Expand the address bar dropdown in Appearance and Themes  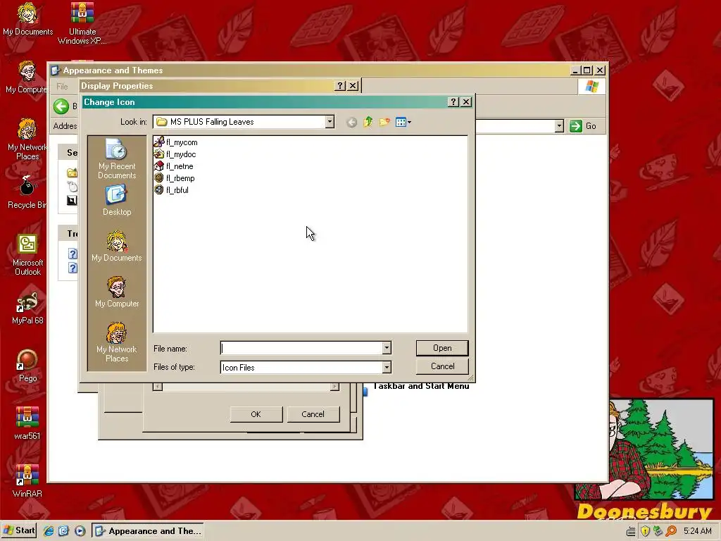pos(559,126)
